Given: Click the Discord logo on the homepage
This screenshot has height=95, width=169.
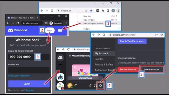Looking at the screenshot, I should click(18, 30).
